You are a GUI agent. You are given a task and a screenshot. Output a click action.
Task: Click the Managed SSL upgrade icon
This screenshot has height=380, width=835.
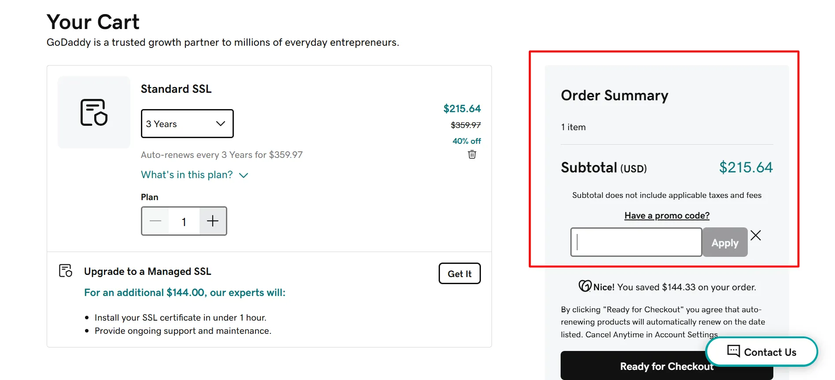click(66, 270)
